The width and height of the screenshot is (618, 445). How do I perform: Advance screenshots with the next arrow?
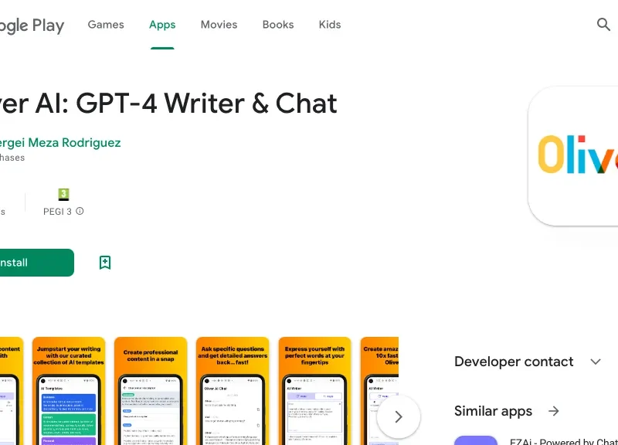coord(399,416)
